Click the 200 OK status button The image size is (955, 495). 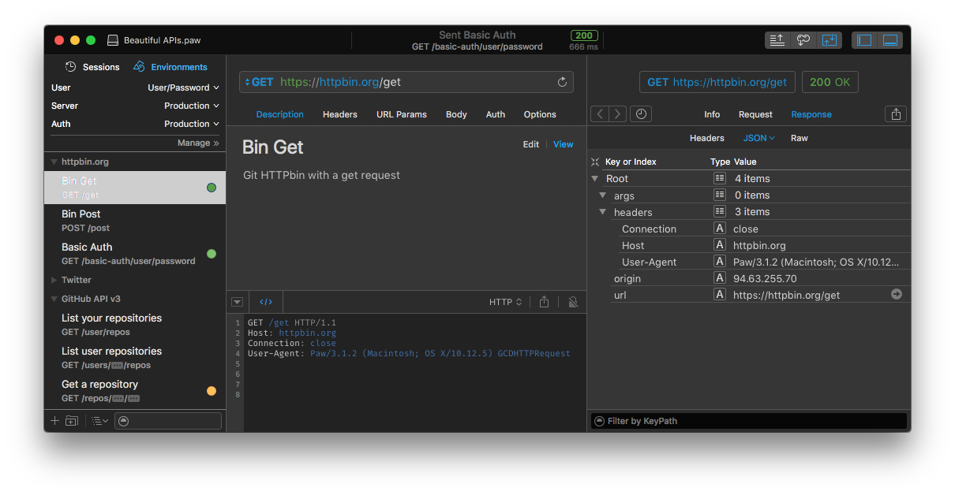[x=830, y=82]
